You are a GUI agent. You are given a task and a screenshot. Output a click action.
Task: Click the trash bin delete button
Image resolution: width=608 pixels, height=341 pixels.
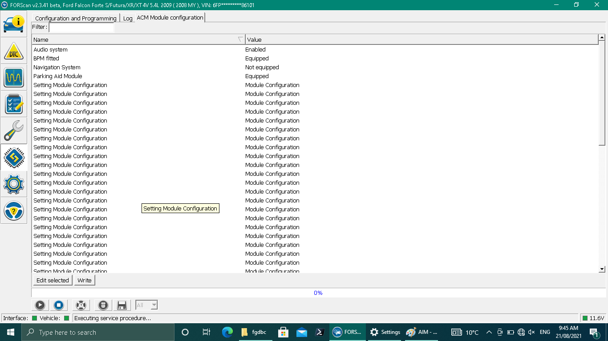103,305
